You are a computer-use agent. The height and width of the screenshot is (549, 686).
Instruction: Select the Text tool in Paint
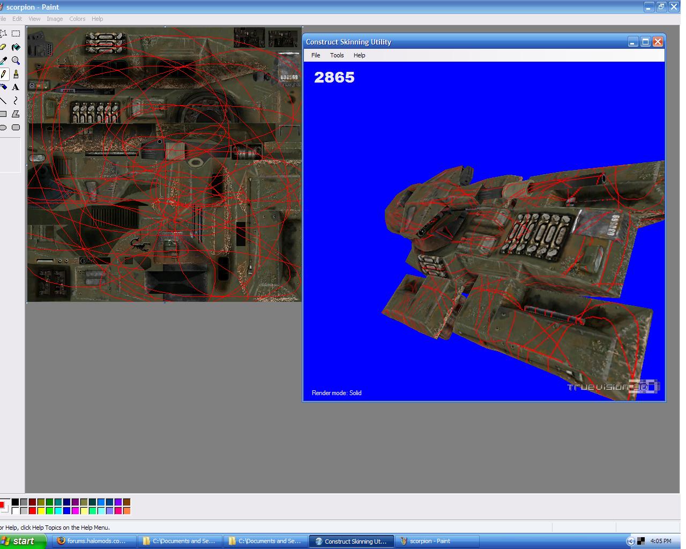click(16, 87)
